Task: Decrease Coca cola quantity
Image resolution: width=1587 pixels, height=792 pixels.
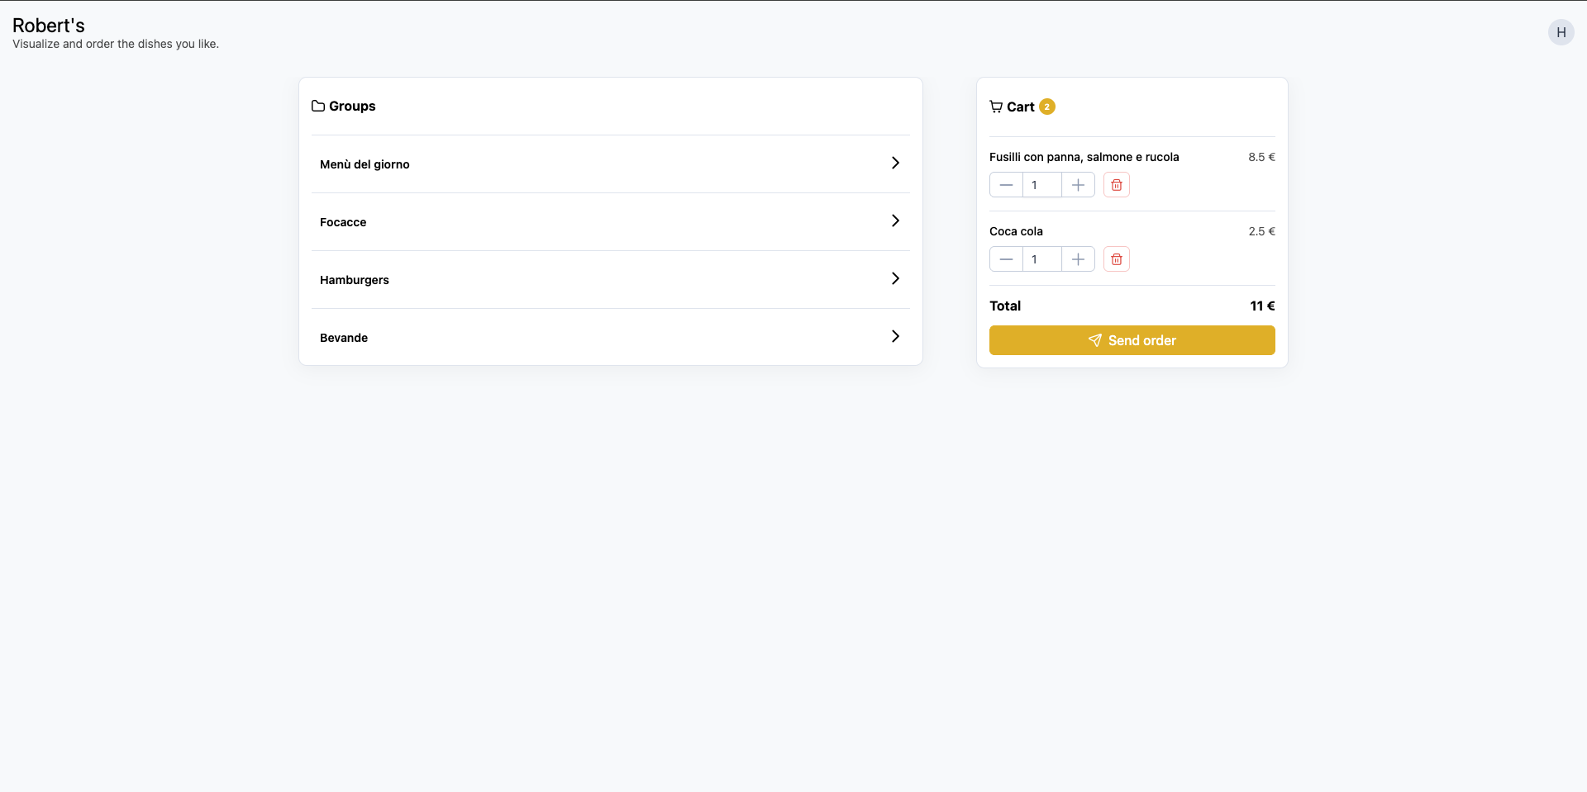Action: (x=1006, y=259)
